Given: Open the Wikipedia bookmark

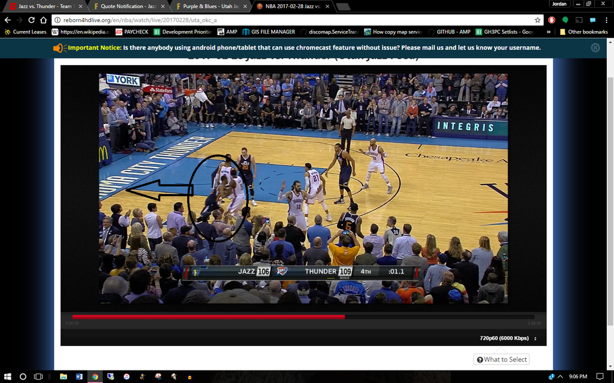Looking at the screenshot, I should (x=81, y=32).
